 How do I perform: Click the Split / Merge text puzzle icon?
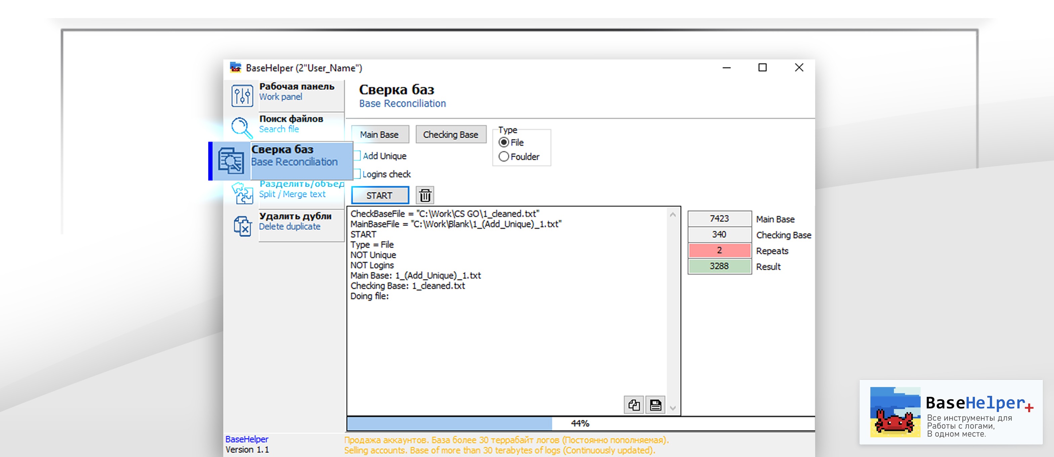tap(242, 193)
